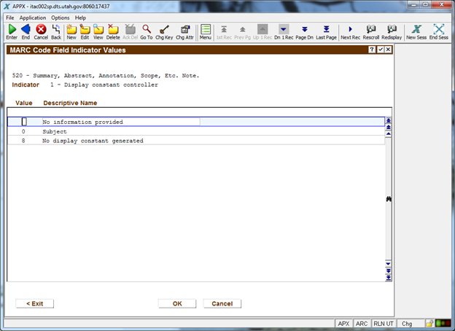
Task: Click the < Exit button
Action: coord(34,303)
